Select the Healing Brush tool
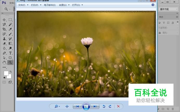The image size is (180, 112). [4, 34]
